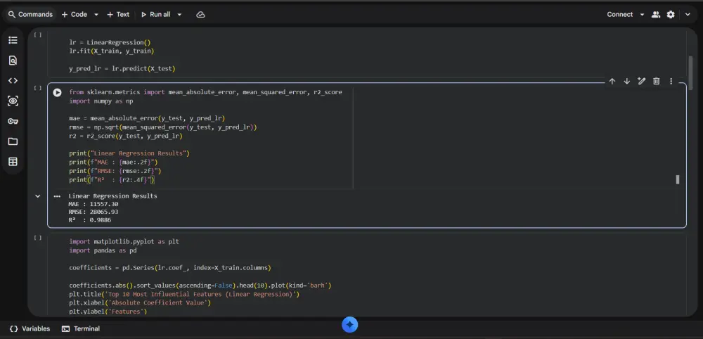Click the plt.ylabel('Features') code line
Viewport: 703px width, 339px height.
pos(108,311)
